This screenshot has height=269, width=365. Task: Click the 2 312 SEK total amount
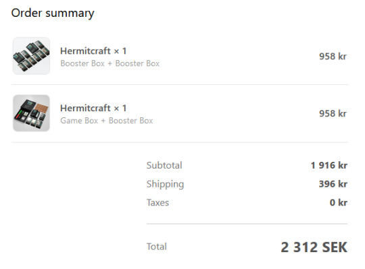(x=314, y=247)
